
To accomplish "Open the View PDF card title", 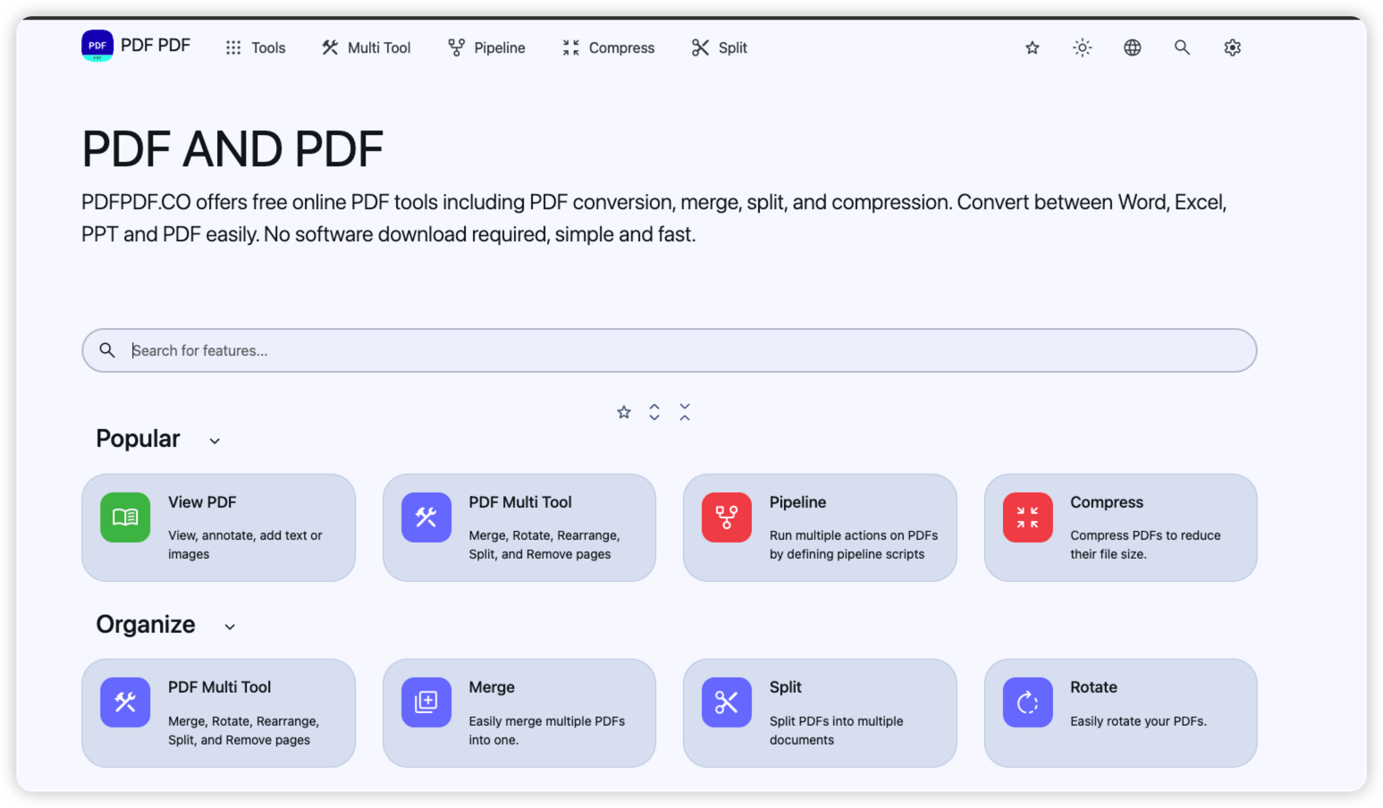I will click(202, 502).
